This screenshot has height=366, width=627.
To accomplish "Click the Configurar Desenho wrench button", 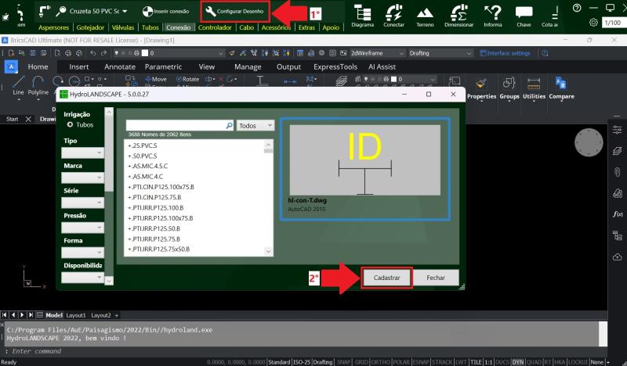I will pos(235,12).
